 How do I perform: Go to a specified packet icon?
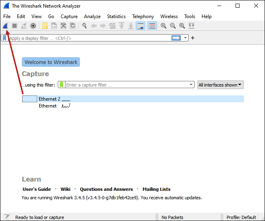pos(112,26)
